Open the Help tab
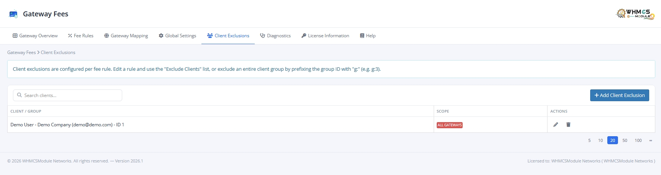661x175 pixels. pyautogui.click(x=368, y=36)
